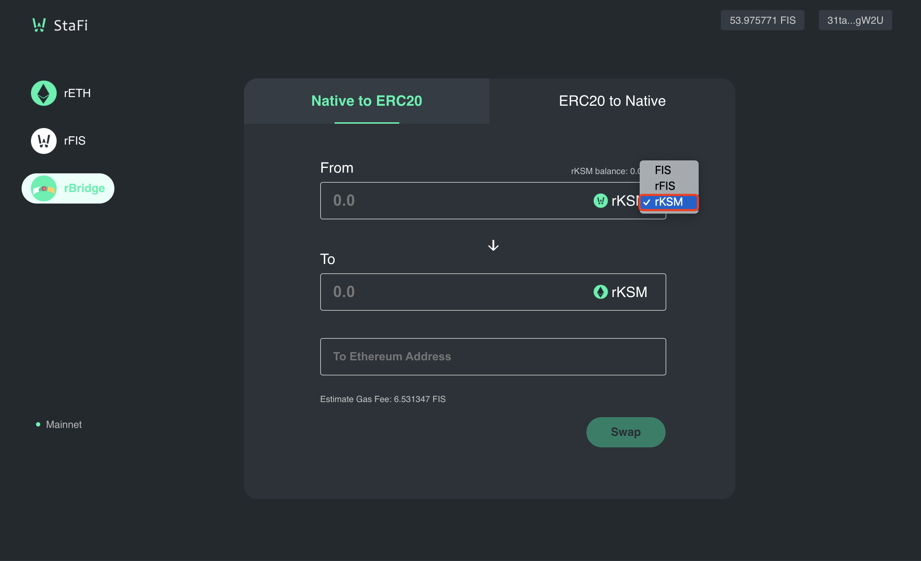Click the rFIS circular icon in sidebar
Image resolution: width=921 pixels, height=561 pixels.
(44, 141)
